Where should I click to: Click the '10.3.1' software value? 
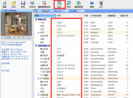pos(60,33)
